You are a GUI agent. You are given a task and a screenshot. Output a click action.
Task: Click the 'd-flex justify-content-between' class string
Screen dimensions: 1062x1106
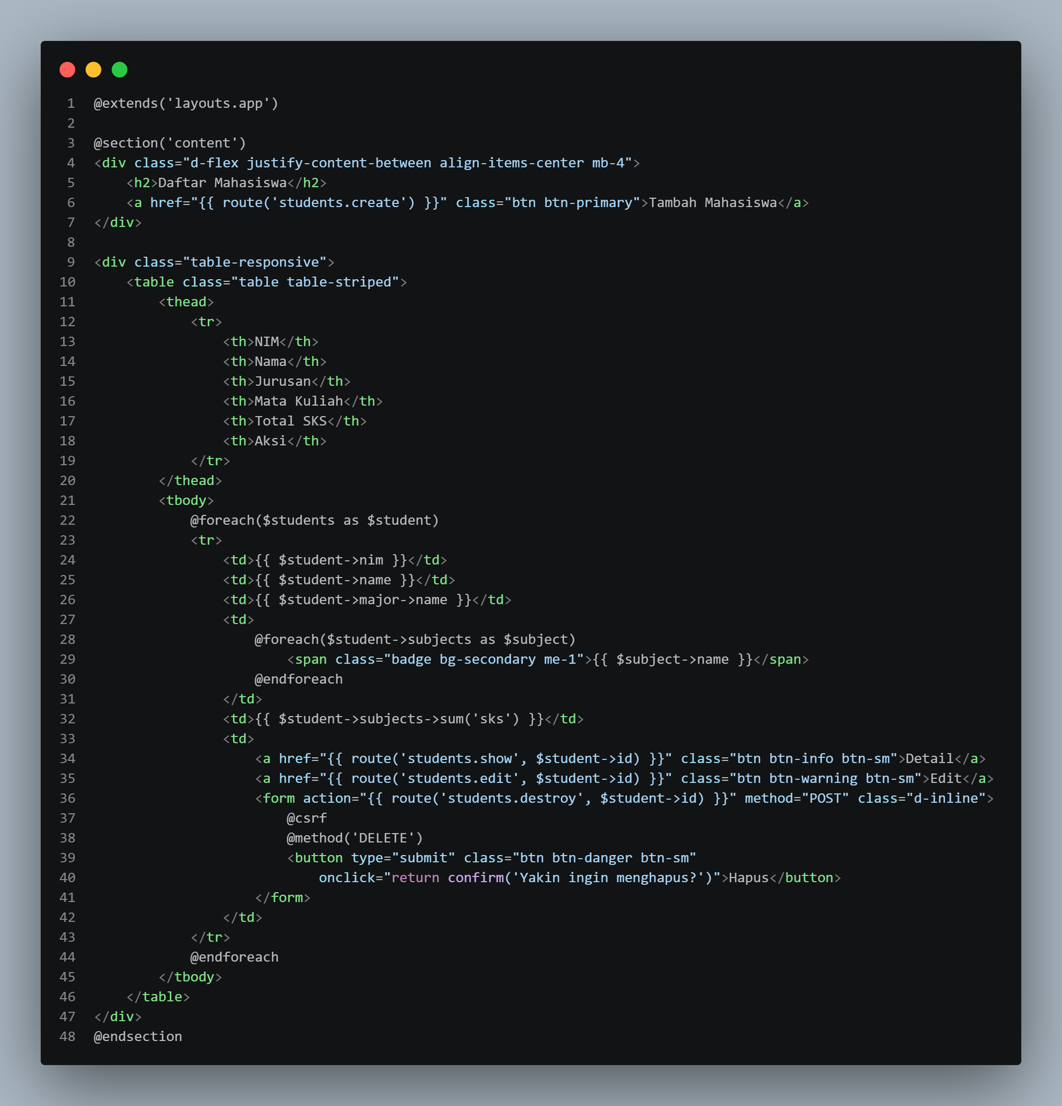coord(311,163)
